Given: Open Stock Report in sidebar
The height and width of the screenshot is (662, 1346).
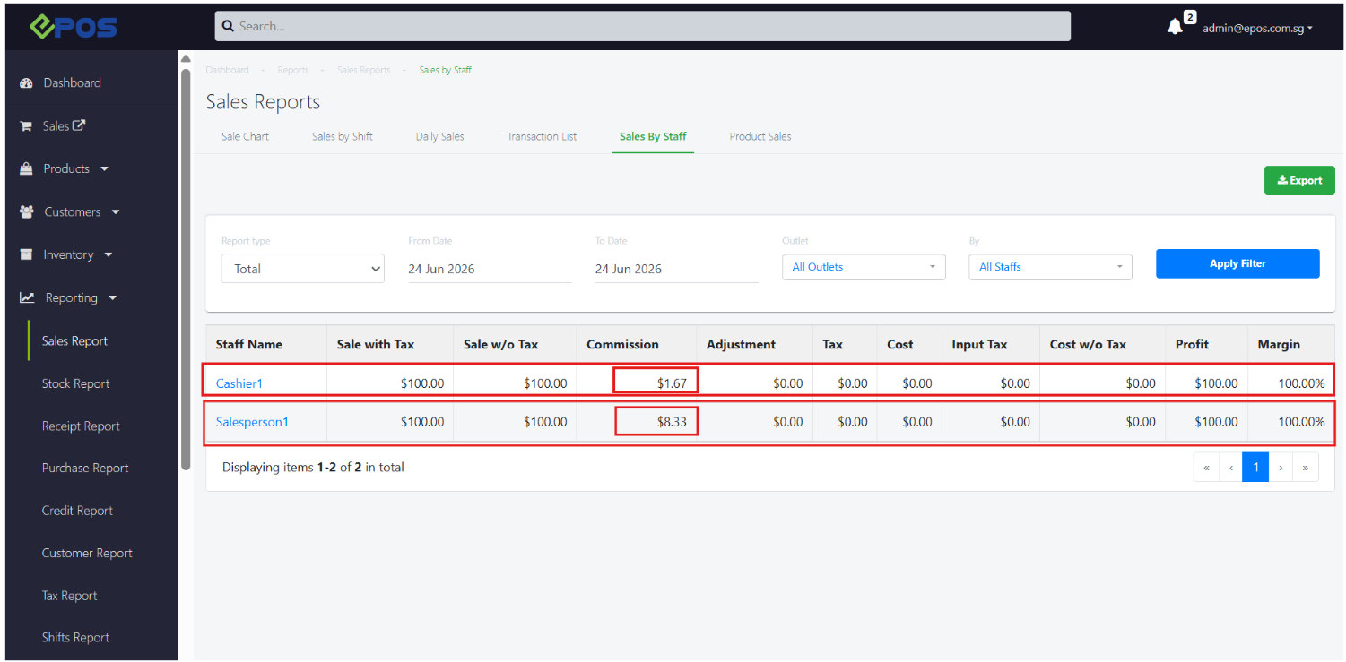Looking at the screenshot, I should click(75, 383).
